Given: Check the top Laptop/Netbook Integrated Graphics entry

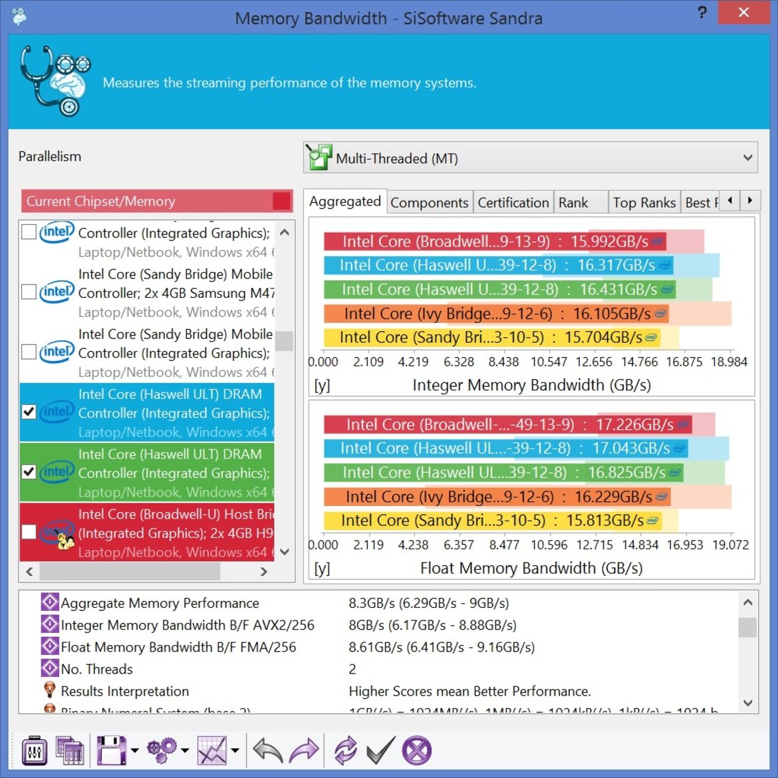Looking at the screenshot, I should 29,231.
